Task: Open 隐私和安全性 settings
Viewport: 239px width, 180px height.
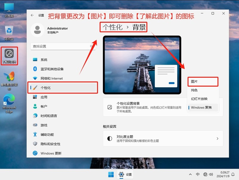Action: 50,144
